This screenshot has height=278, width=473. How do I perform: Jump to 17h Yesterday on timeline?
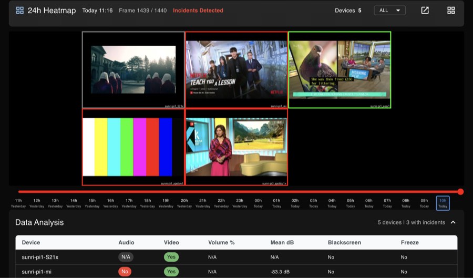[x=129, y=203]
